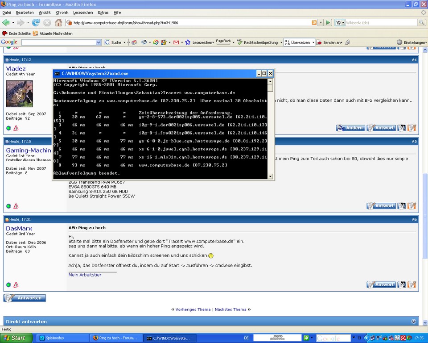Click the volume network tray icon
The width and height of the screenshot is (428, 343).
click(x=379, y=338)
